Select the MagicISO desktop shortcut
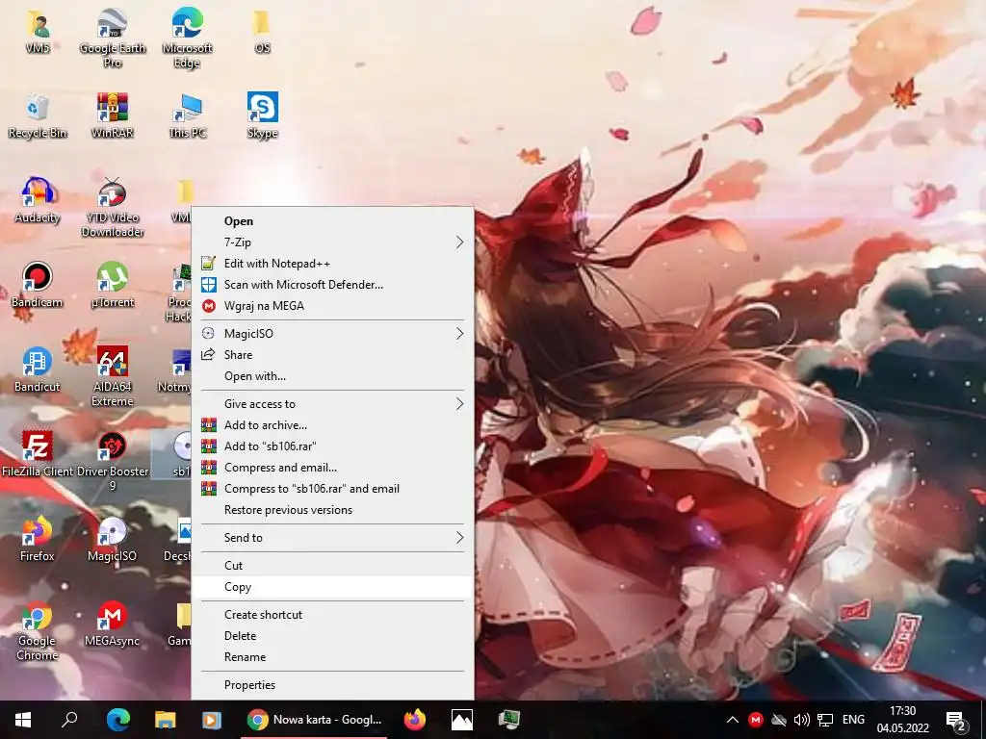The width and height of the screenshot is (986, 739). (113, 539)
